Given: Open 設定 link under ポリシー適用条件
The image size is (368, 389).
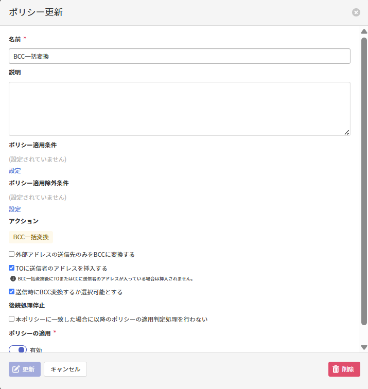Looking at the screenshot, I should pos(15,171).
